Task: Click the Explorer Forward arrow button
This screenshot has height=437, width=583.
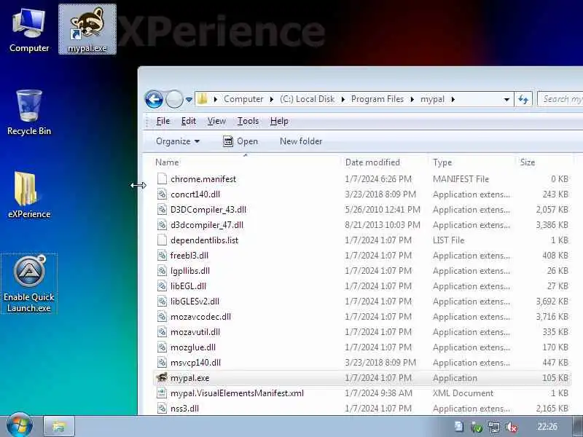Action: click(x=174, y=99)
